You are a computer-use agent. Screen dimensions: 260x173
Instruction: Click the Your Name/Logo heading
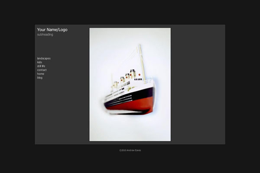52,30
